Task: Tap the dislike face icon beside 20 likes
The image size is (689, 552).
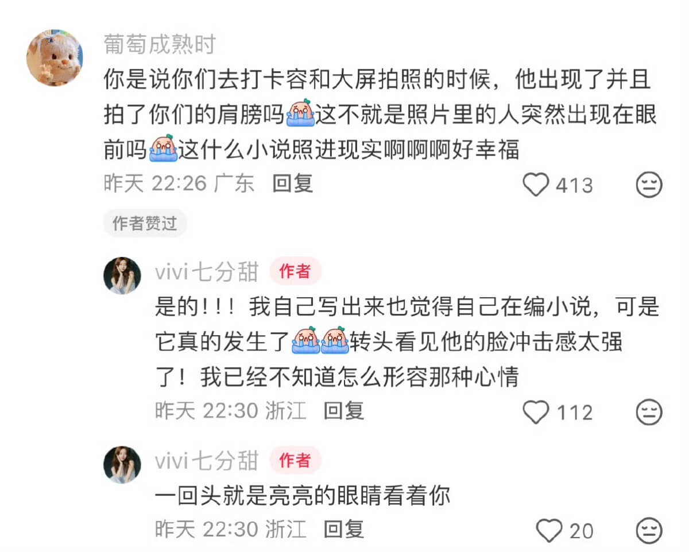Action: click(650, 530)
